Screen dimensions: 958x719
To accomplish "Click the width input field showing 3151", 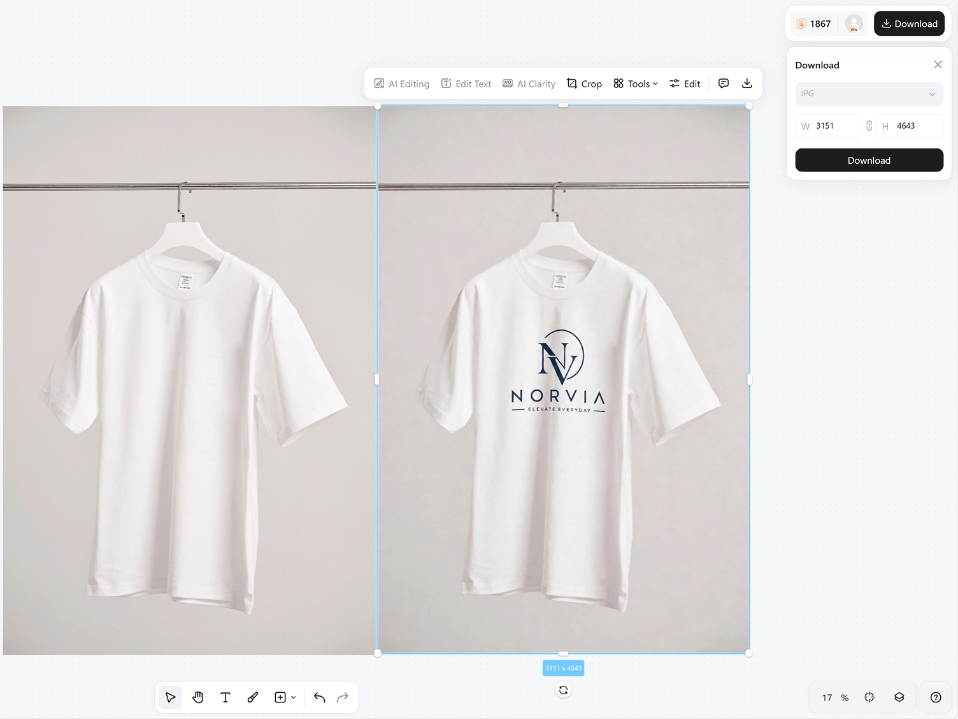I will (829, 126).
